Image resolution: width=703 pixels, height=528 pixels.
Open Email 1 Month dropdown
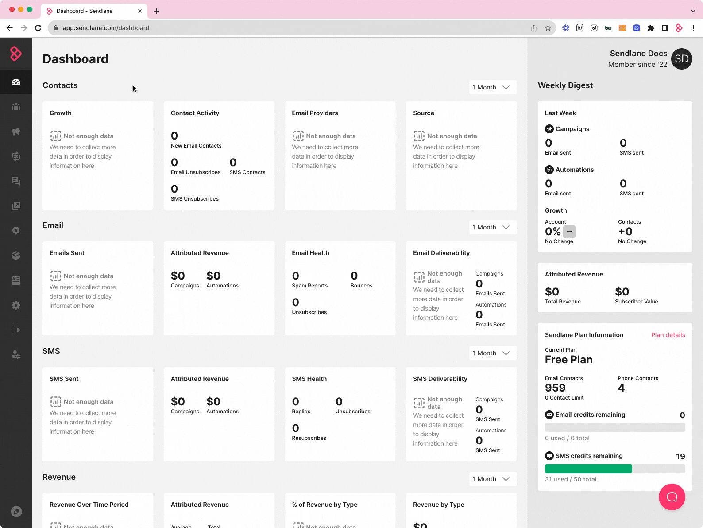pyautogui.click(x=493, y=227)
